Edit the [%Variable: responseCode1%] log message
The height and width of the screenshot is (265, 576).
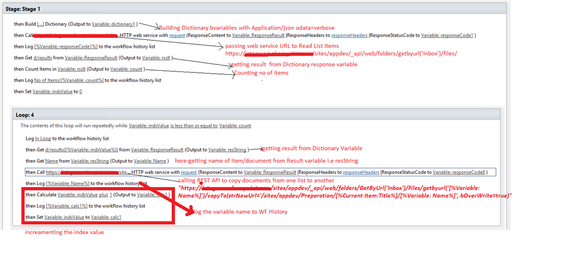pyautogui.click(x=66, y=47)
